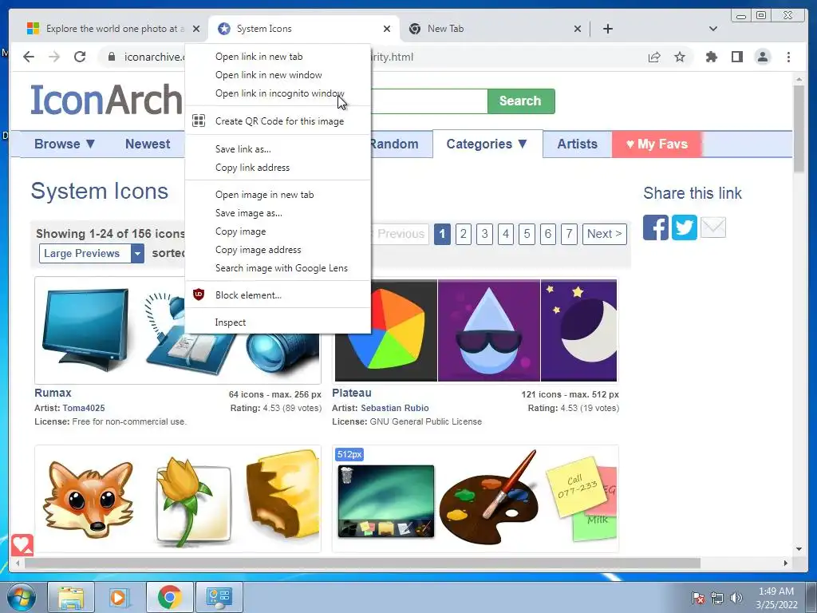Viewport: 817px width, 613px height.
Task: Close the System Icons tab
Action: pyautogui.click(x=387, y=29)
